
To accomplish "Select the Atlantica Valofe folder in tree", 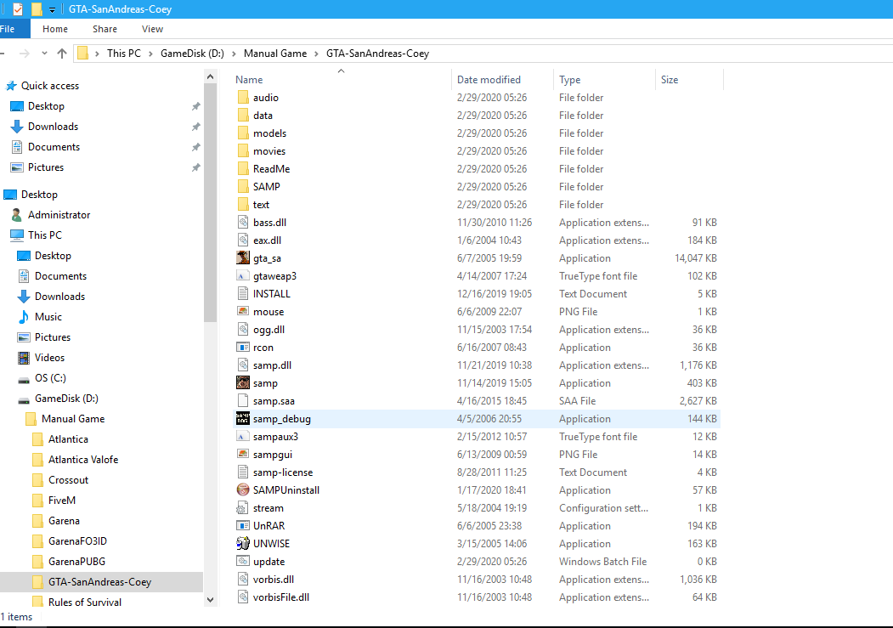I will [x=83, y=460].
